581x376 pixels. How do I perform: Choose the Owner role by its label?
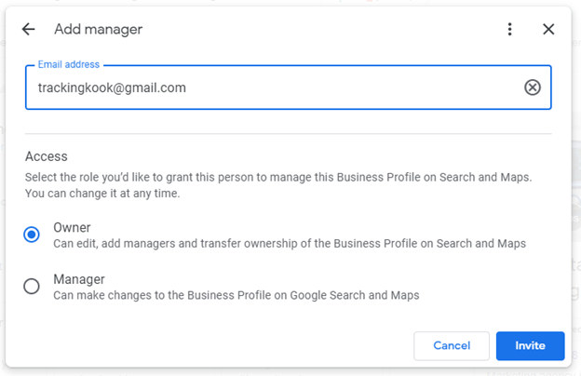click(x=72, y=227)
